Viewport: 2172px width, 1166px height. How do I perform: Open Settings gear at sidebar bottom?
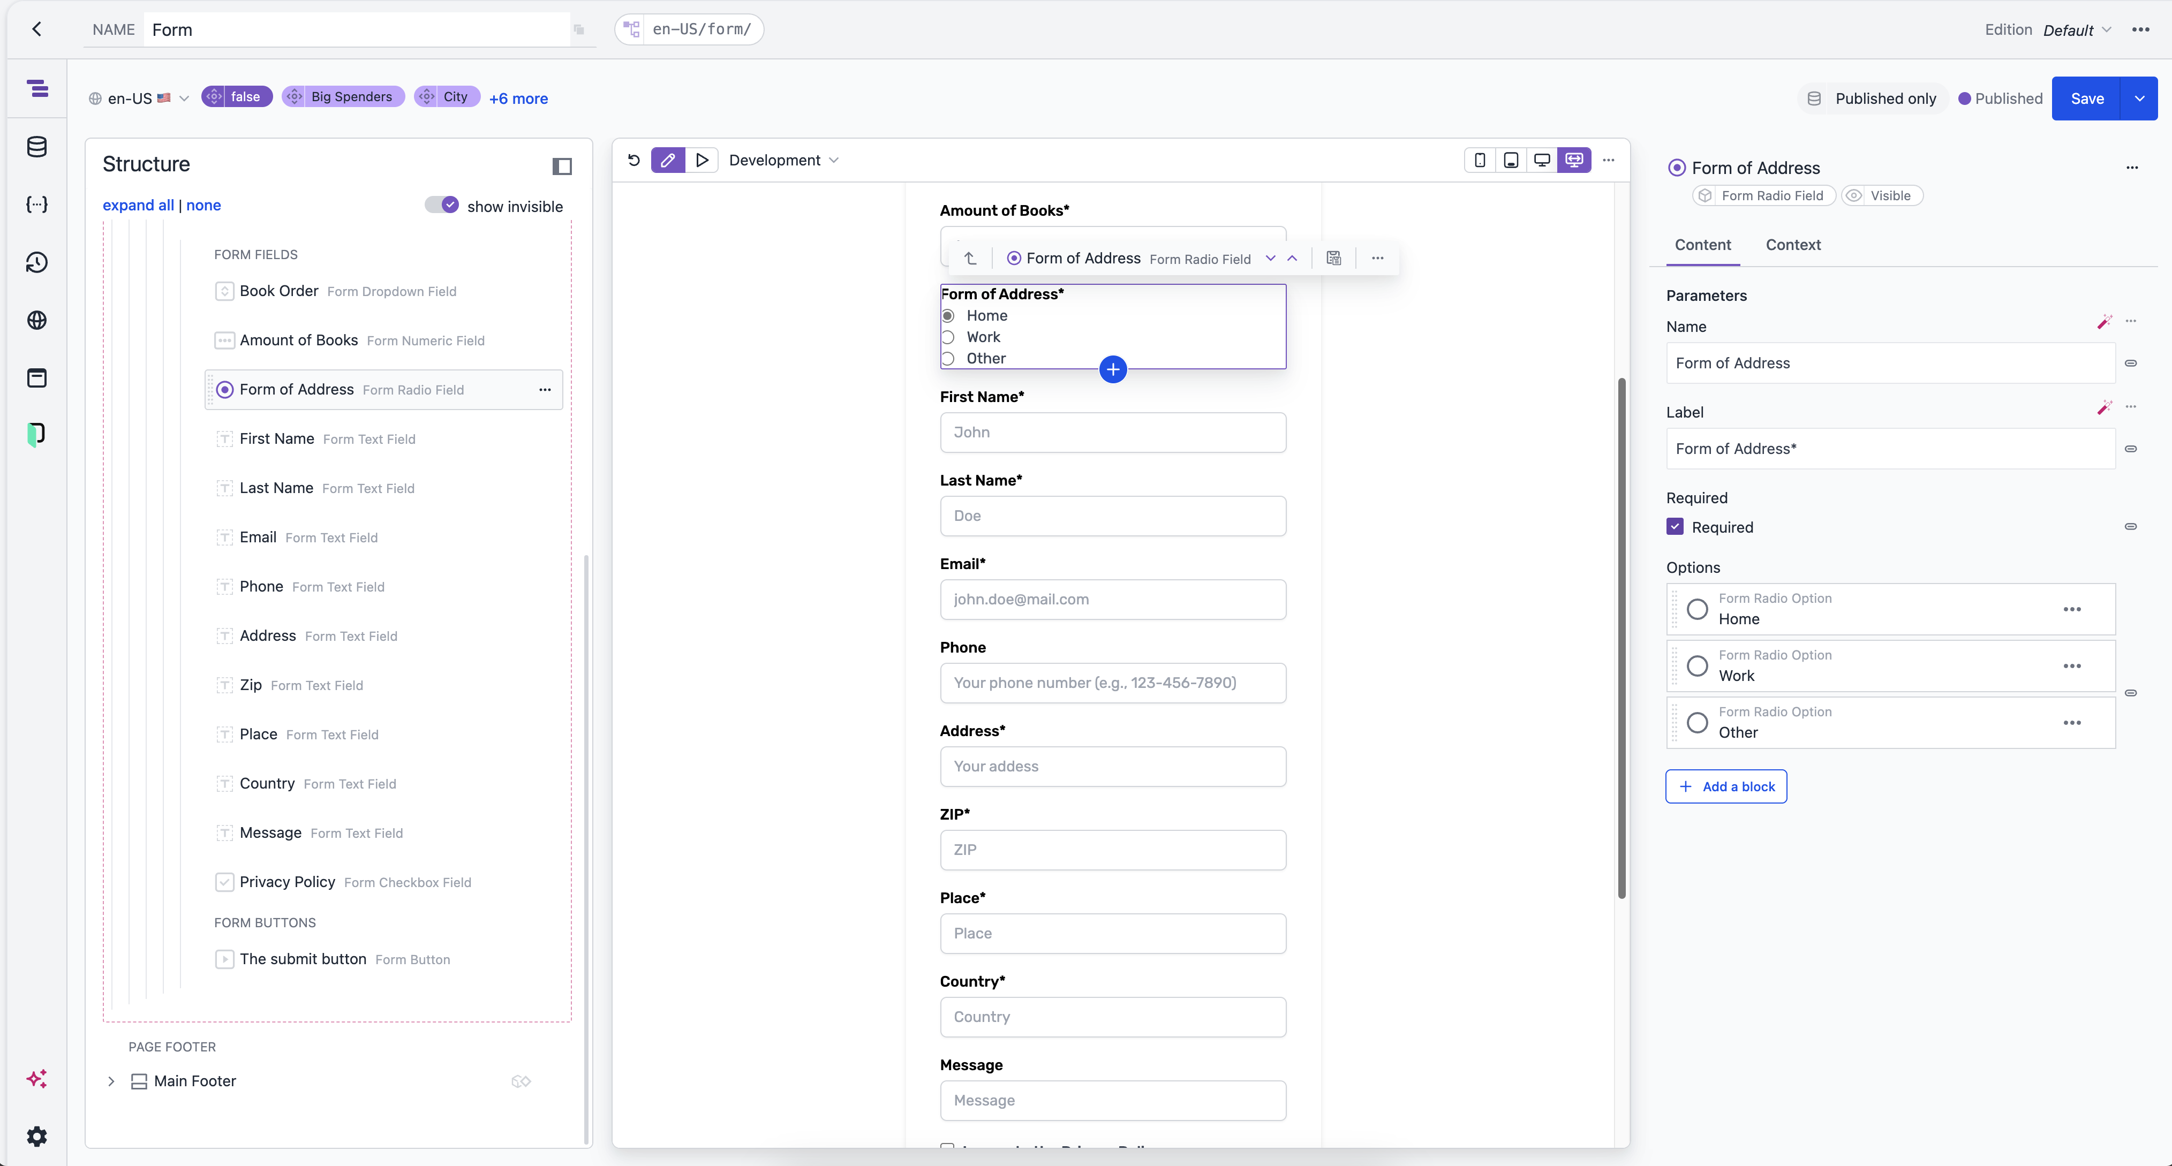coord(37,1135)
